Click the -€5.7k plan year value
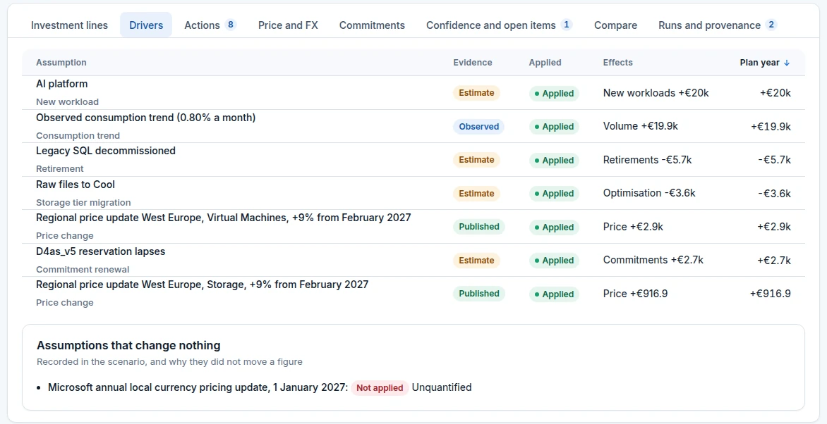The image size is (827, 424). click(774, 160)
